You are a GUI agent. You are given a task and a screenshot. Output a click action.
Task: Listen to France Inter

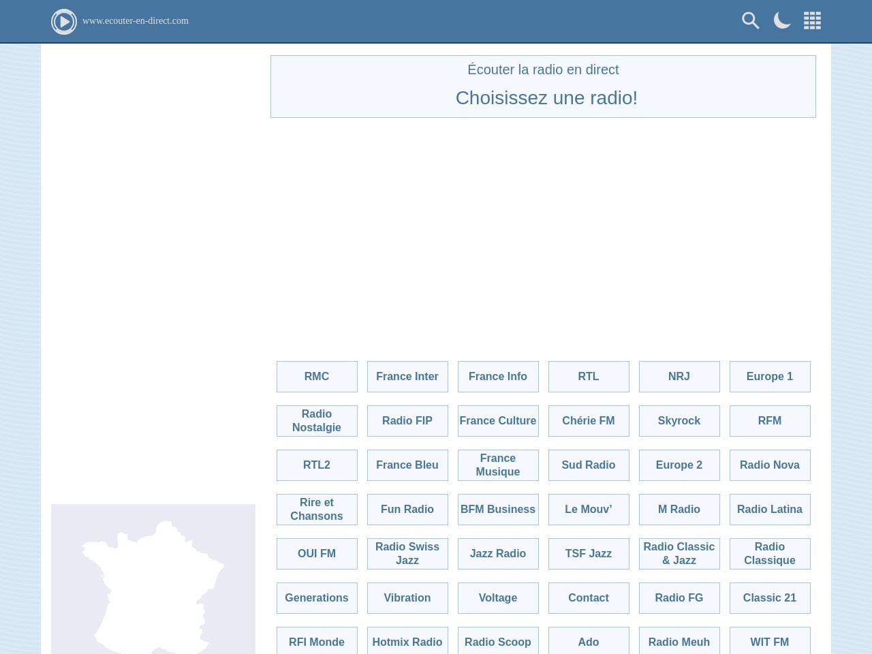(407, 377)
